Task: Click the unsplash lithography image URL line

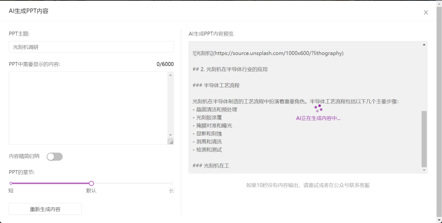Action: click(268, 53)
